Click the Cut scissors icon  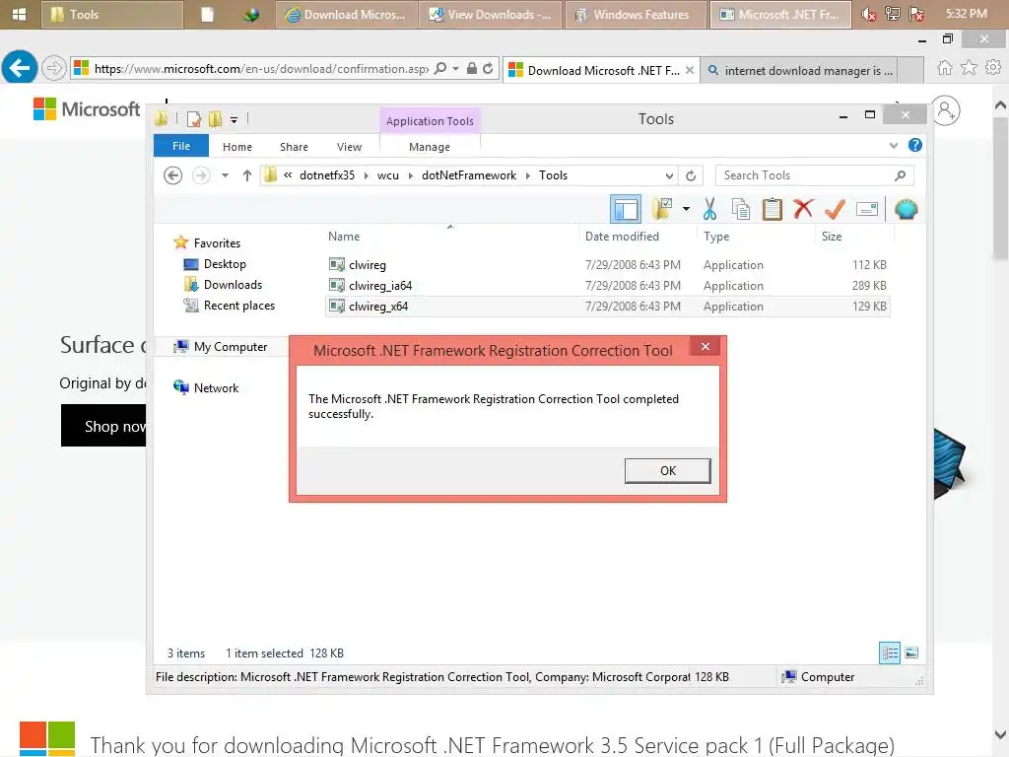[x=709, y=209]
